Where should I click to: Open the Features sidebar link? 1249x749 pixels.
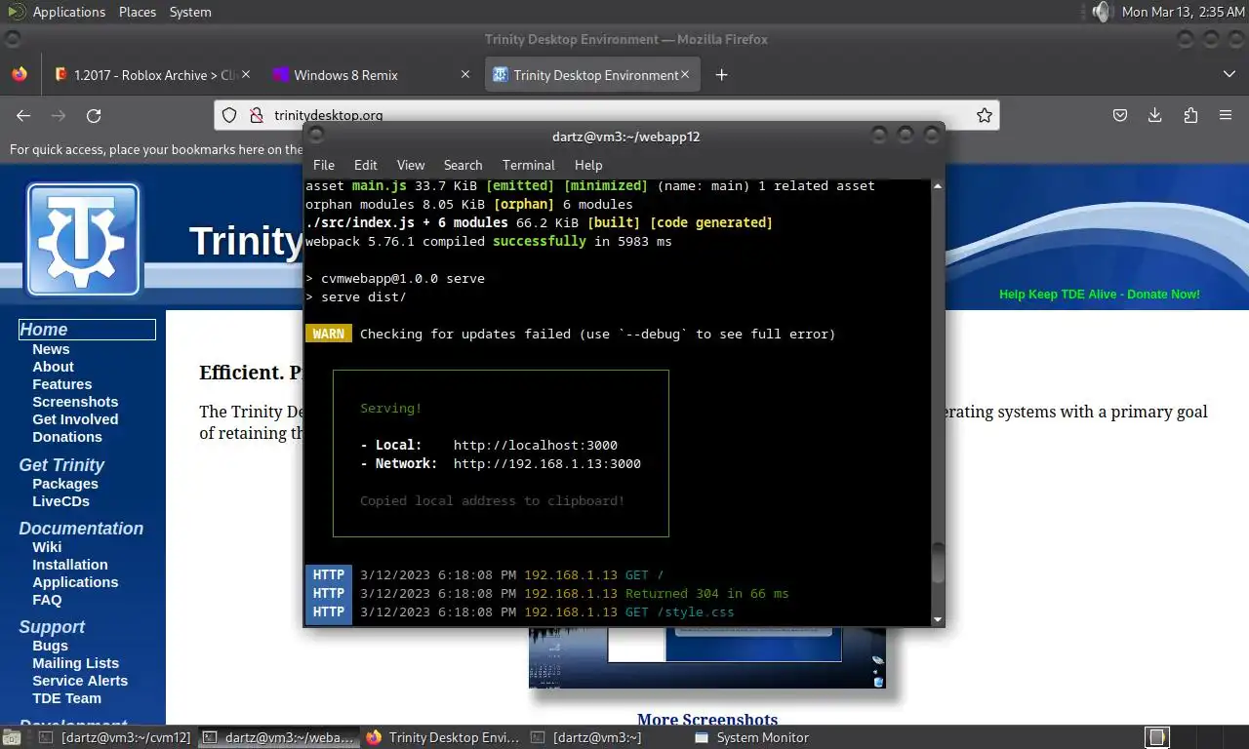tap(62, 384)
